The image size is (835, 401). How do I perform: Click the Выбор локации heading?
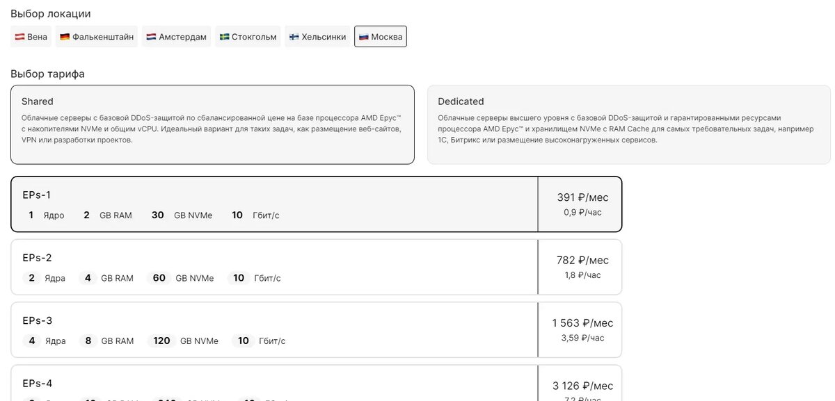[x=50, y=13]
